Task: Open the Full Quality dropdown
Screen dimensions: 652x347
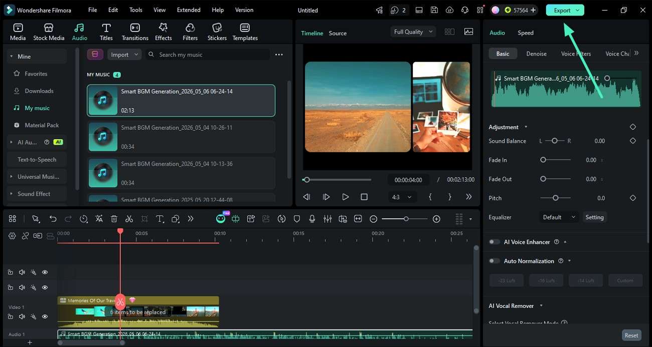Action: click(x=413, y=32)
